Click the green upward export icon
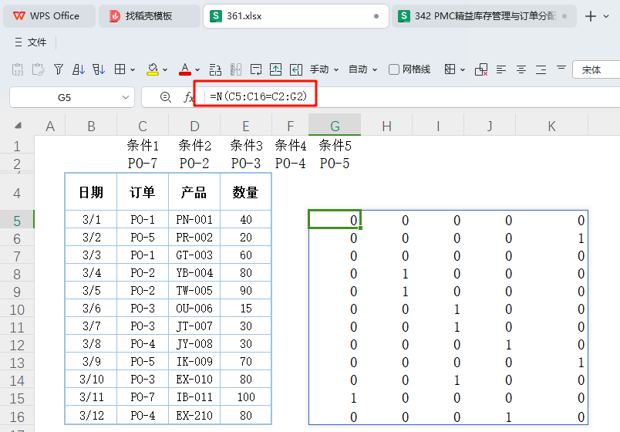 pyautogui.click(x=275, y=69)
